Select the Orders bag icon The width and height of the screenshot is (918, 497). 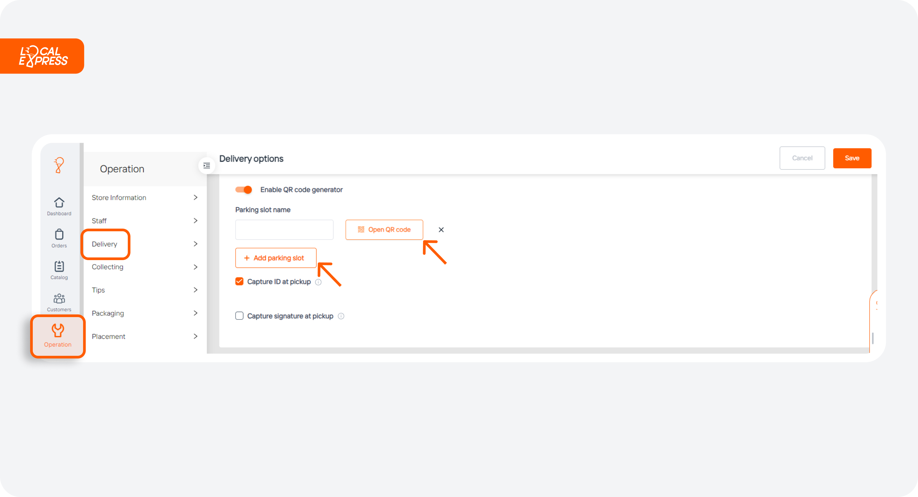[59, 238]
